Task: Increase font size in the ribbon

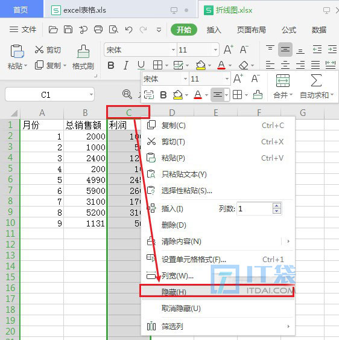Action: (228, 50)
